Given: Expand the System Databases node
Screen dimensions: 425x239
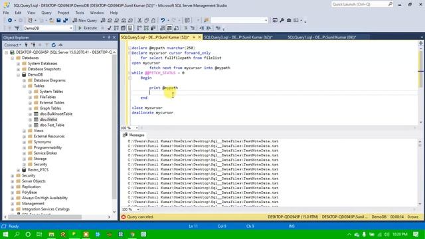Looking at the screenshot, I should tap(18, 64).
